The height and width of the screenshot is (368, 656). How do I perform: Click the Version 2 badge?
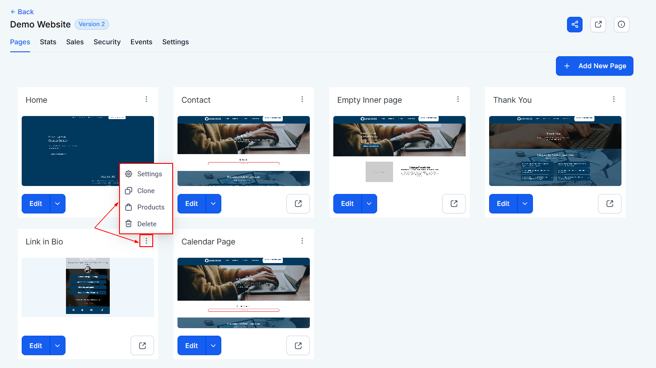tap(92, 24)
